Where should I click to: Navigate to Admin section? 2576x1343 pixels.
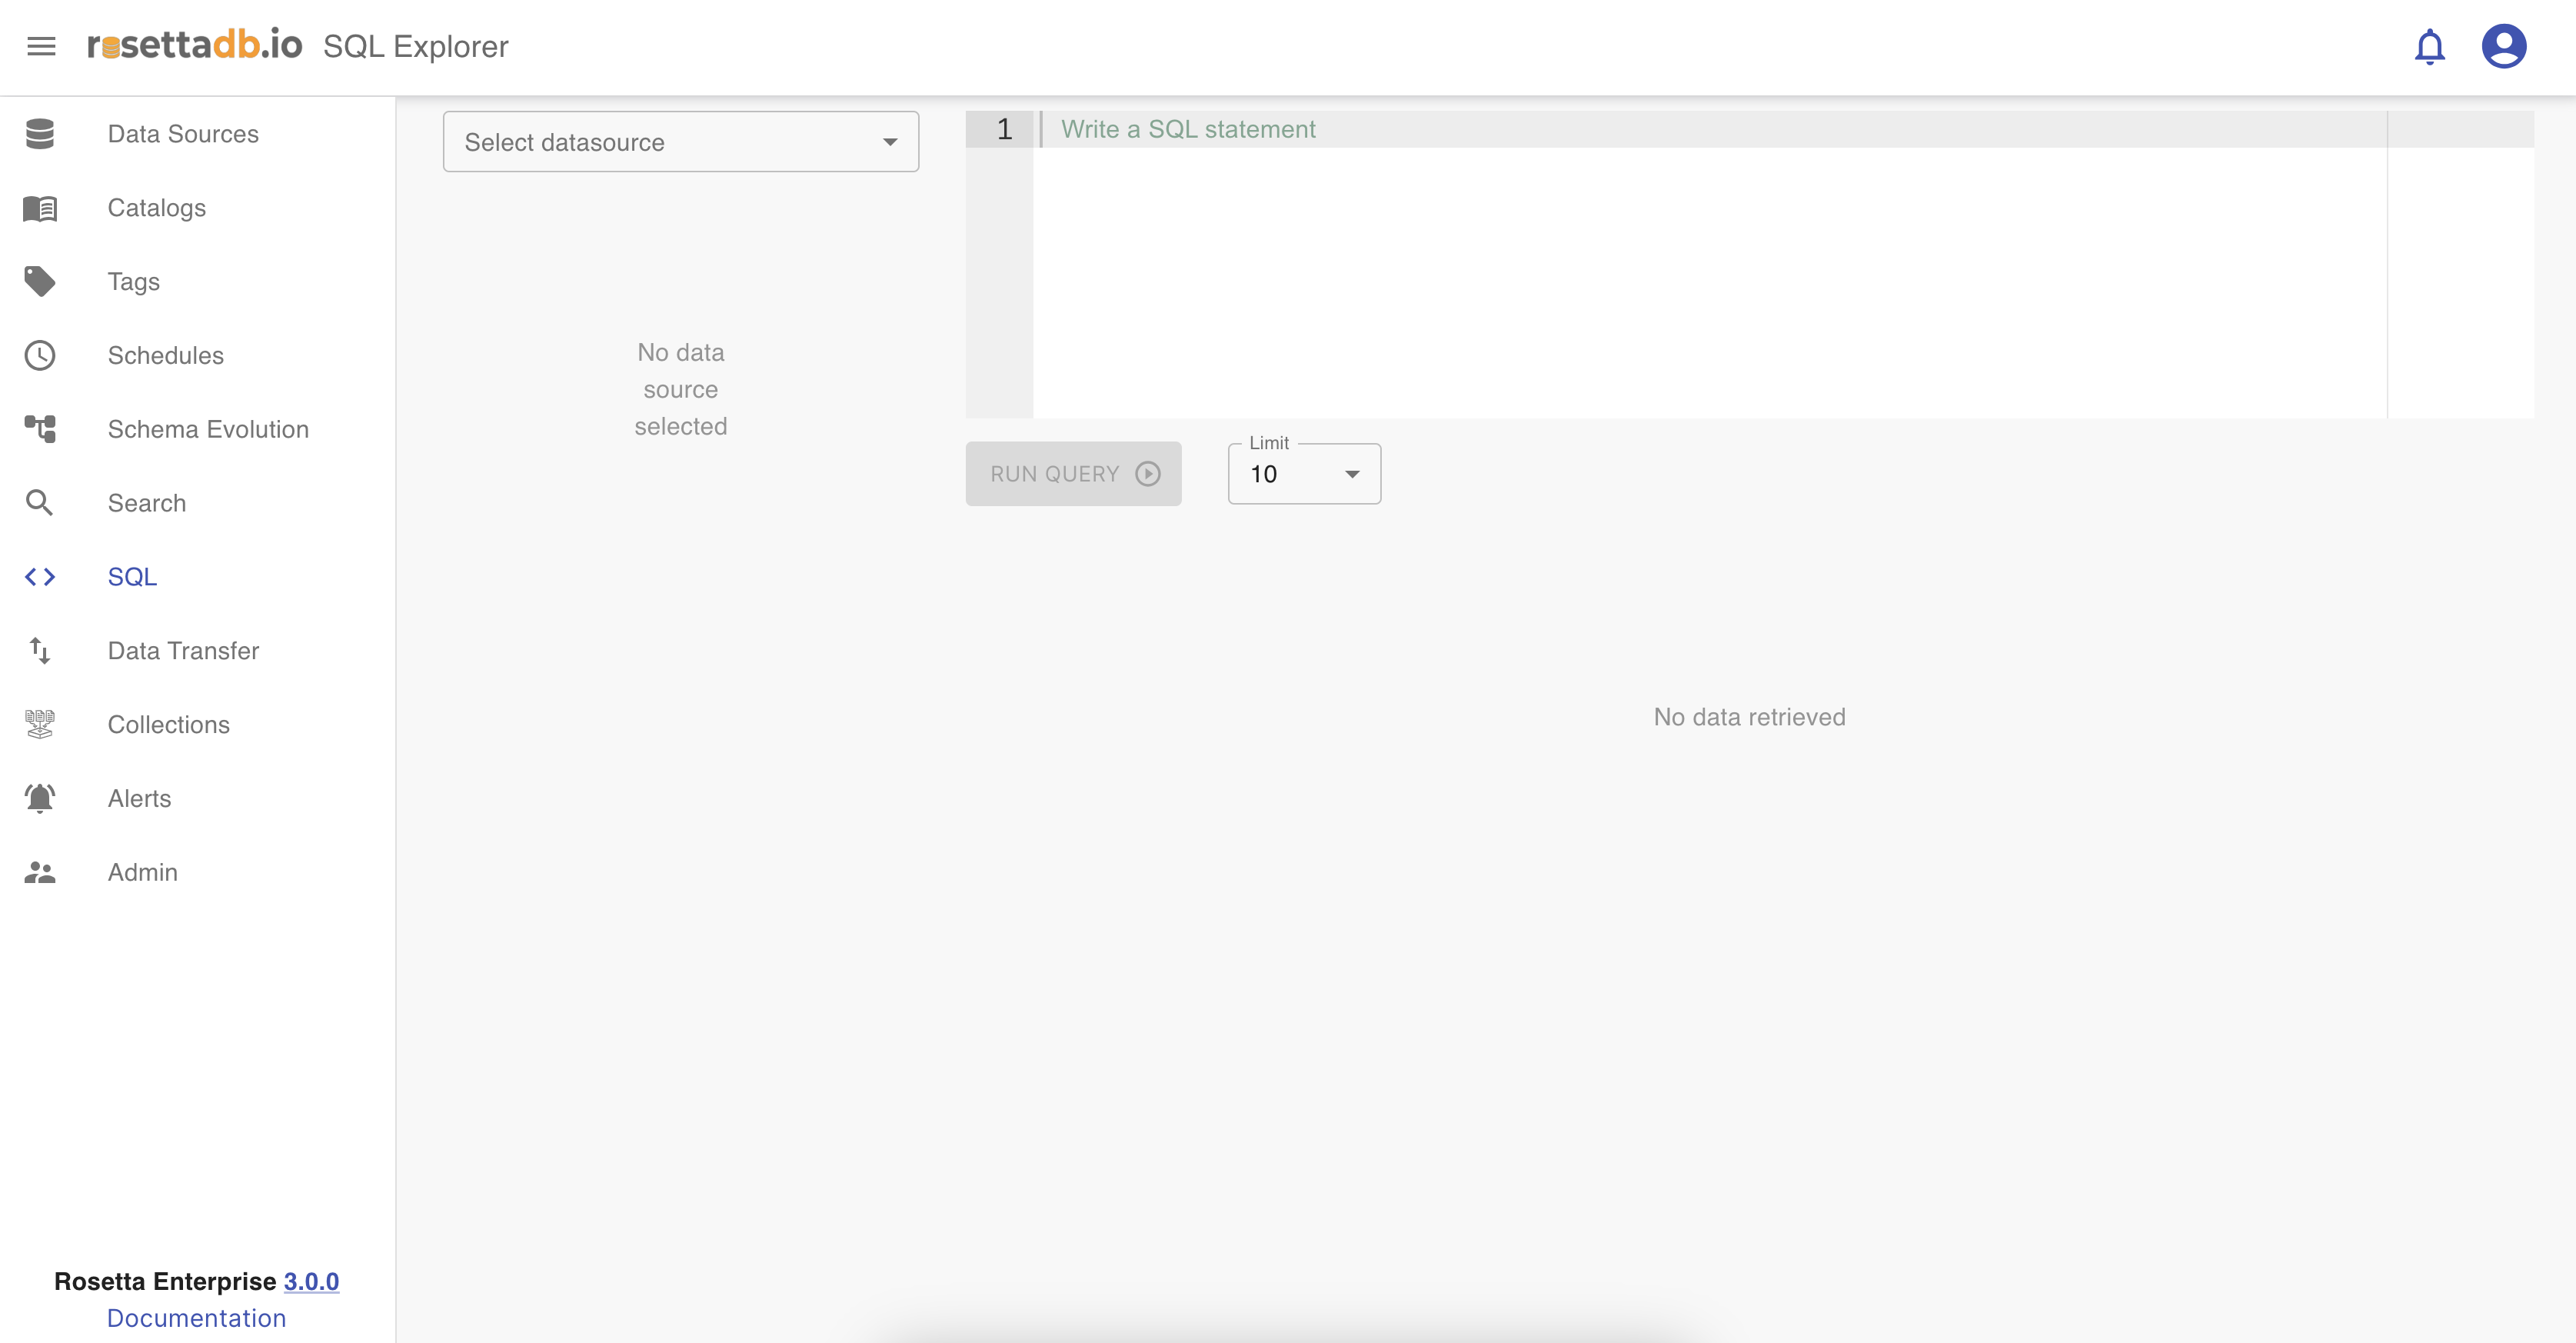(x=142, y=872)
